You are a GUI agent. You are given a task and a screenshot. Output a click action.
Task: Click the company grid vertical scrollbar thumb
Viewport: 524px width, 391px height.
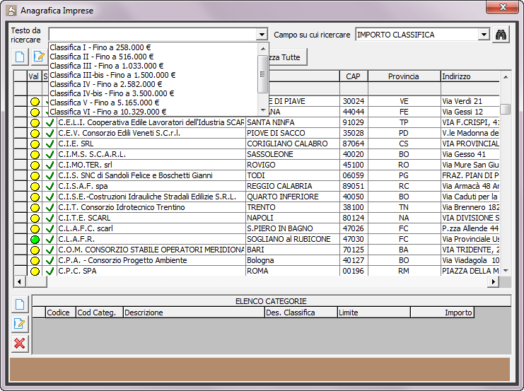(506, 109)
